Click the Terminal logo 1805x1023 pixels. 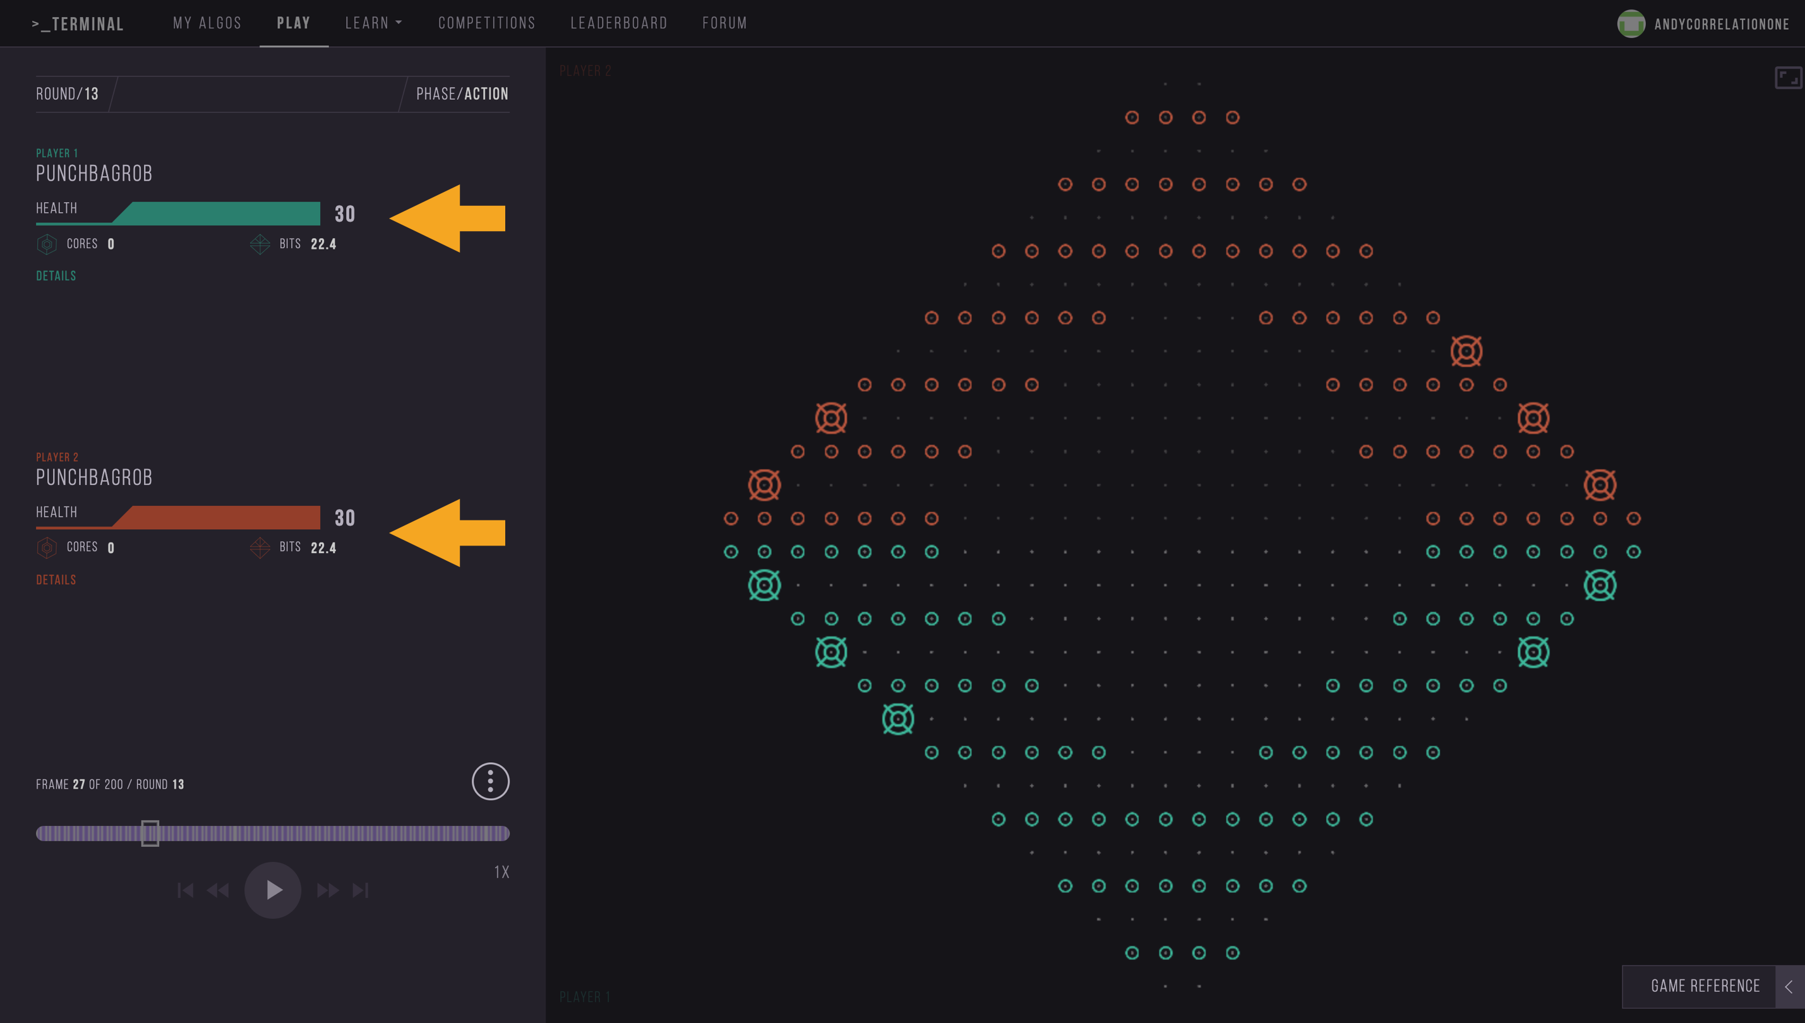point(78,24)
